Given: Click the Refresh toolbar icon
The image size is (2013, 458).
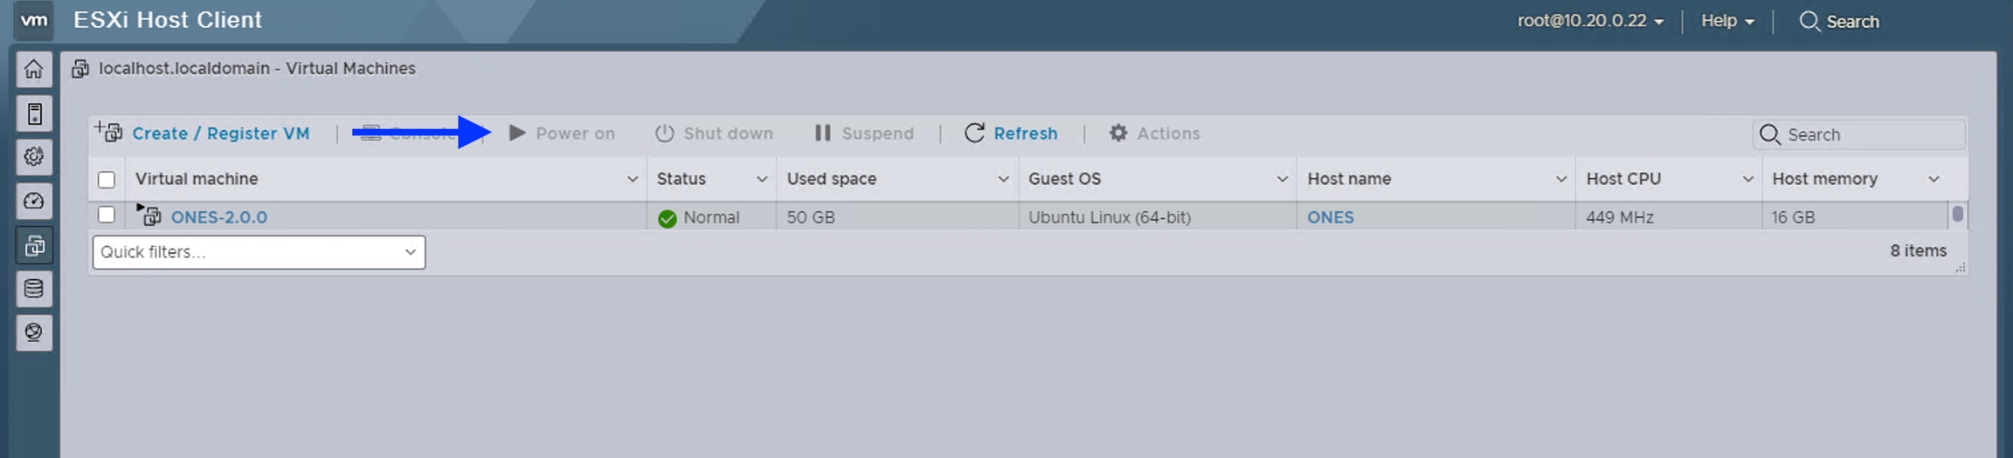Looking at the screenshot, I should [x=974, y=133].
